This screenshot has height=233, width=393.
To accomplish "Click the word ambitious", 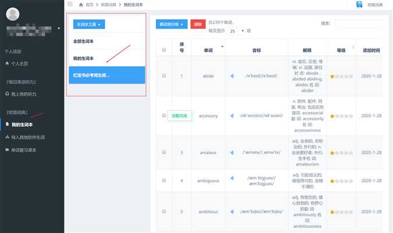I will 208,212.
